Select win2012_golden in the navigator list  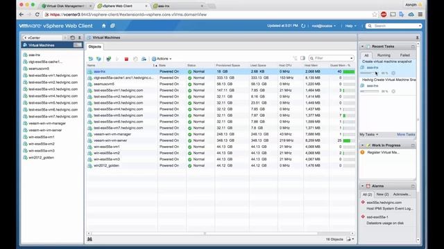tap(41, 158)
